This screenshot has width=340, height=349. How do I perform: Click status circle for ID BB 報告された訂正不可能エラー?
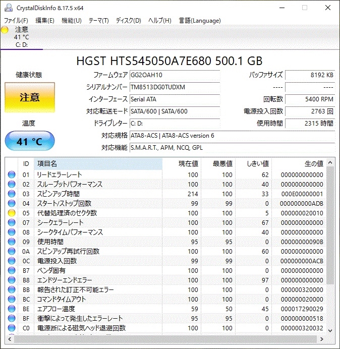click(x=12, y=289)
